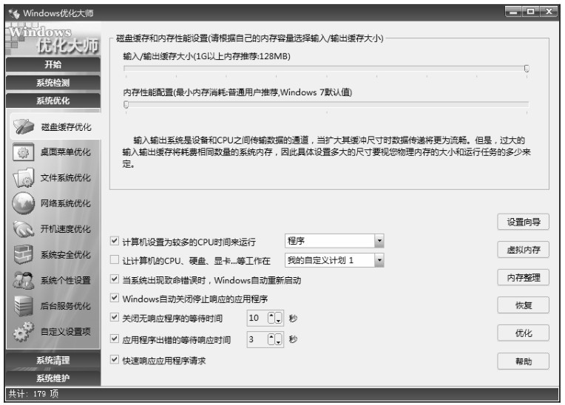Open 自定义设置项 label in sidebar

point(65,332)
